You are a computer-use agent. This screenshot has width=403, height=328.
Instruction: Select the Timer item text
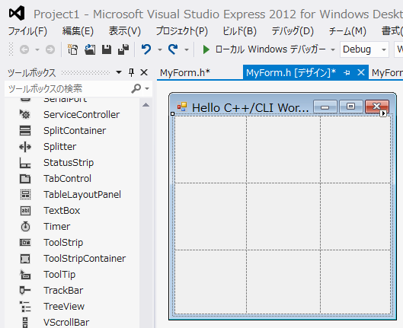57,227
